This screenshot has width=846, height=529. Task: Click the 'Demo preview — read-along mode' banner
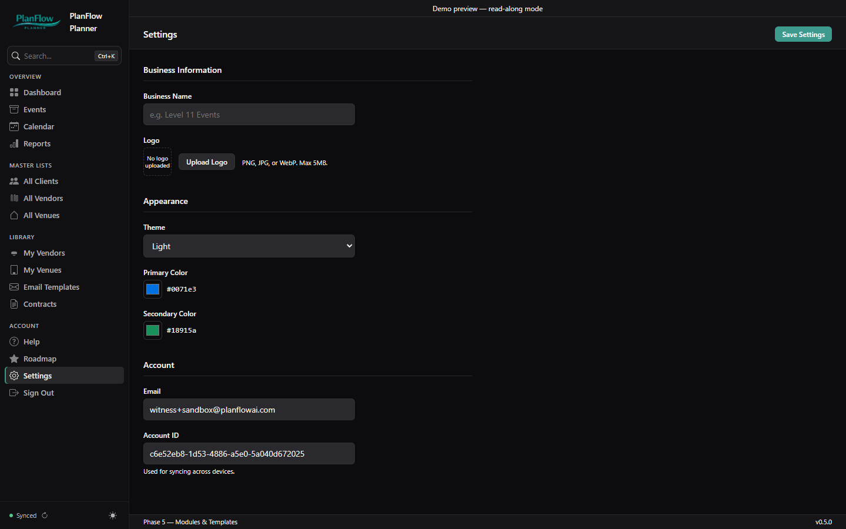coord(488,9)
